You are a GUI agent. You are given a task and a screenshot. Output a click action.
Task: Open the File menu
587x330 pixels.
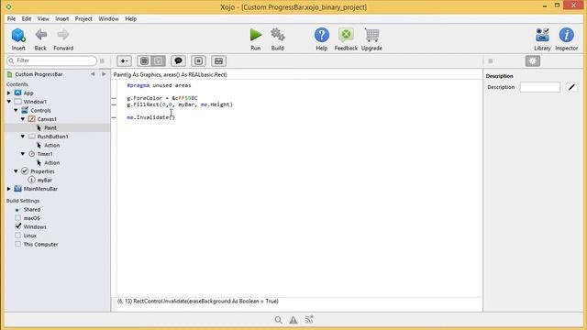tap(11, 18)
